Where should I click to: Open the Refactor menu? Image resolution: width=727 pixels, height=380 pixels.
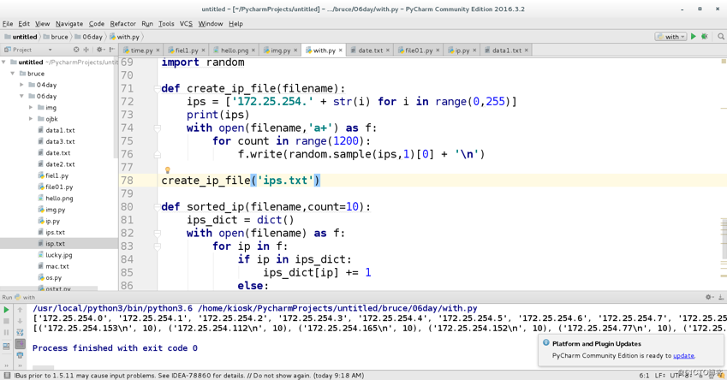[x=122, y=24]
